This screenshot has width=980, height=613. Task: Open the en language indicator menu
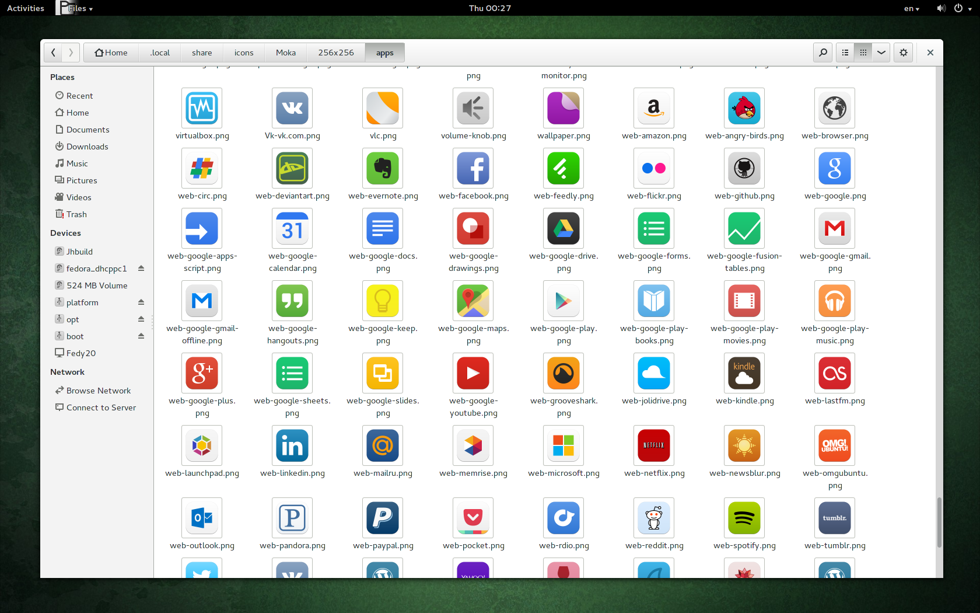[x=911, y=8]
